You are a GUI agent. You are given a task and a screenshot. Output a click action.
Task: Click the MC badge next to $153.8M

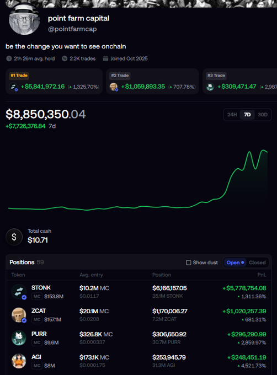click(x=37, y=297)
